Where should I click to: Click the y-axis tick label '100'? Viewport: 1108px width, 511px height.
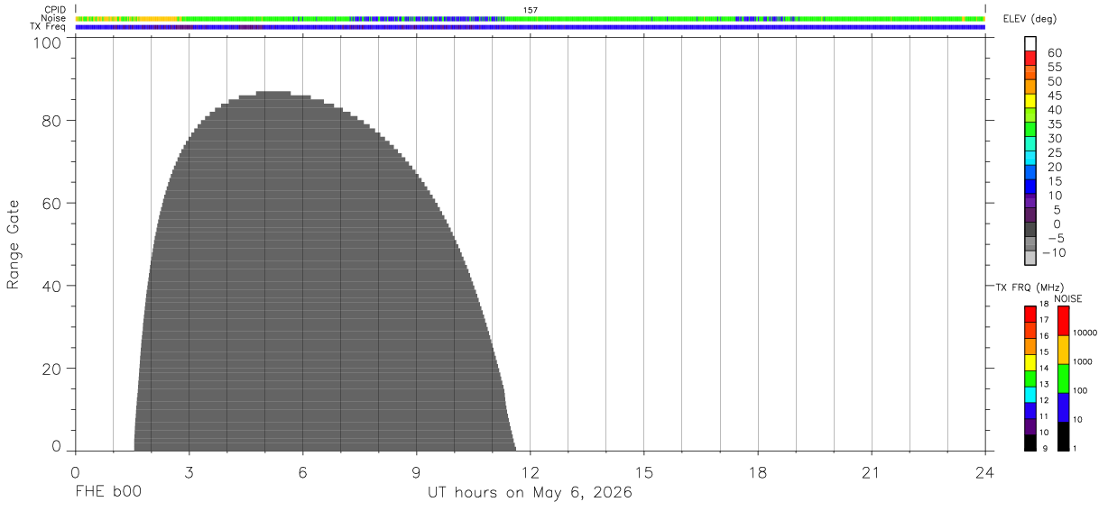coord(47,41)
